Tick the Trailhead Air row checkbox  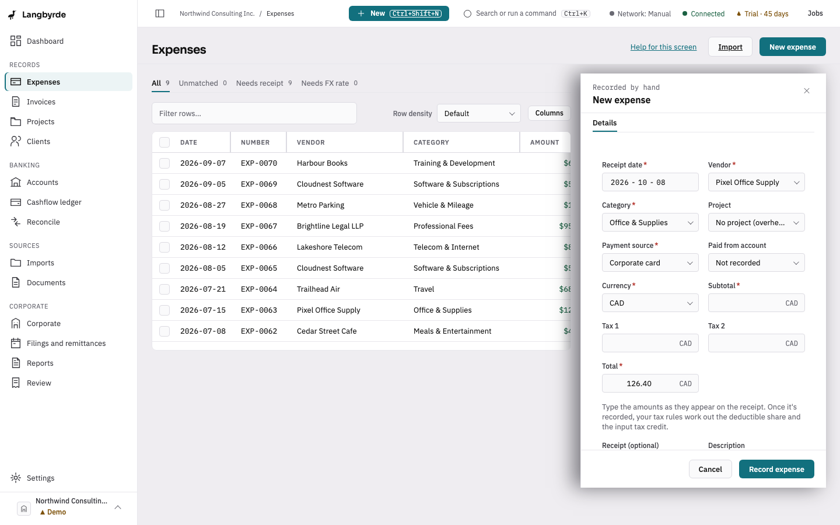pos(164,289)
